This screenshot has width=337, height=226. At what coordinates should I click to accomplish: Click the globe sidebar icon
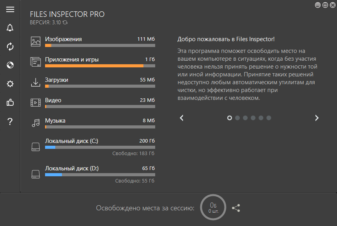click(x=10, y=65)
